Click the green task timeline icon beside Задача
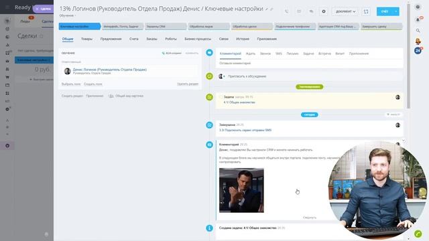 pos(210,97)
